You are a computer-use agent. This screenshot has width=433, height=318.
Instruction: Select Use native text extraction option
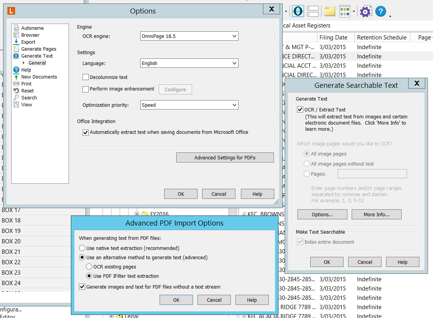(x=82, y=248)
